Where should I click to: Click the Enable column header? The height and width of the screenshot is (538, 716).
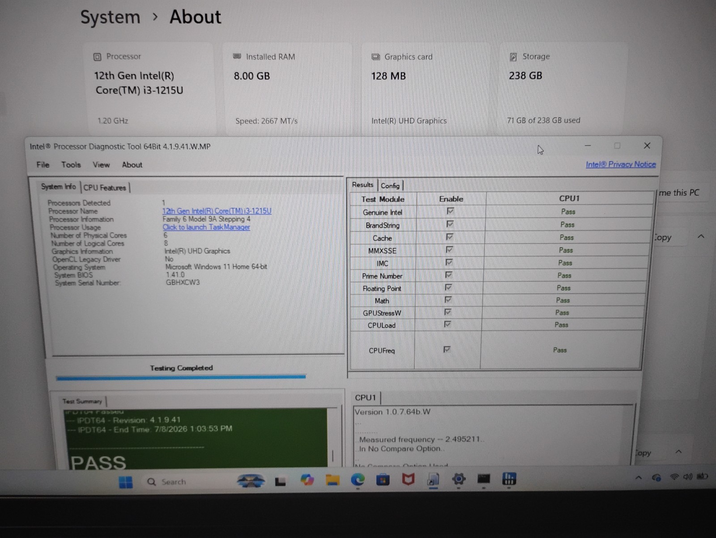(x=451, y=199)
